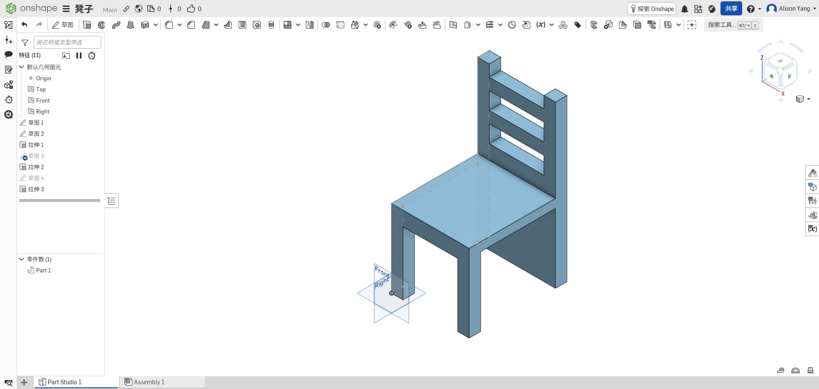819x389 pixels.
Task: Open the document hamburger menu
Action: pos(66,9)
